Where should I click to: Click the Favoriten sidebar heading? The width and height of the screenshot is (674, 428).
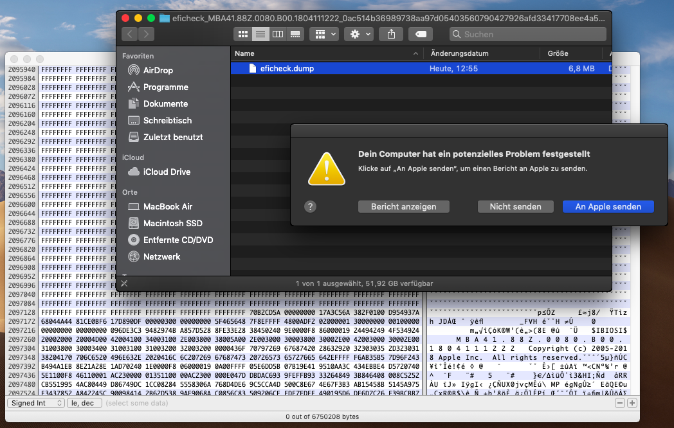138,56
